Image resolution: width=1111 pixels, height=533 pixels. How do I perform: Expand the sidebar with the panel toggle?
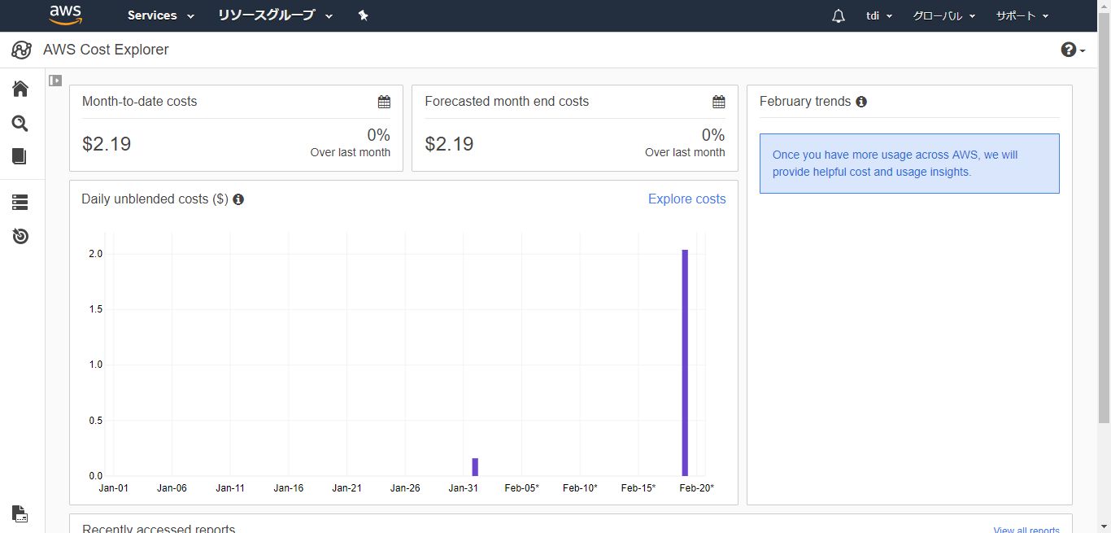55,81
